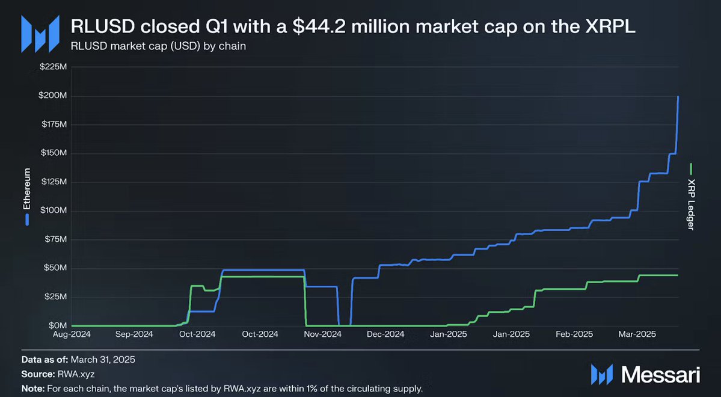This screenshot has height=397, width=721.
Task: Click the Data as of March 31, 2025 text
Action: 78,359
